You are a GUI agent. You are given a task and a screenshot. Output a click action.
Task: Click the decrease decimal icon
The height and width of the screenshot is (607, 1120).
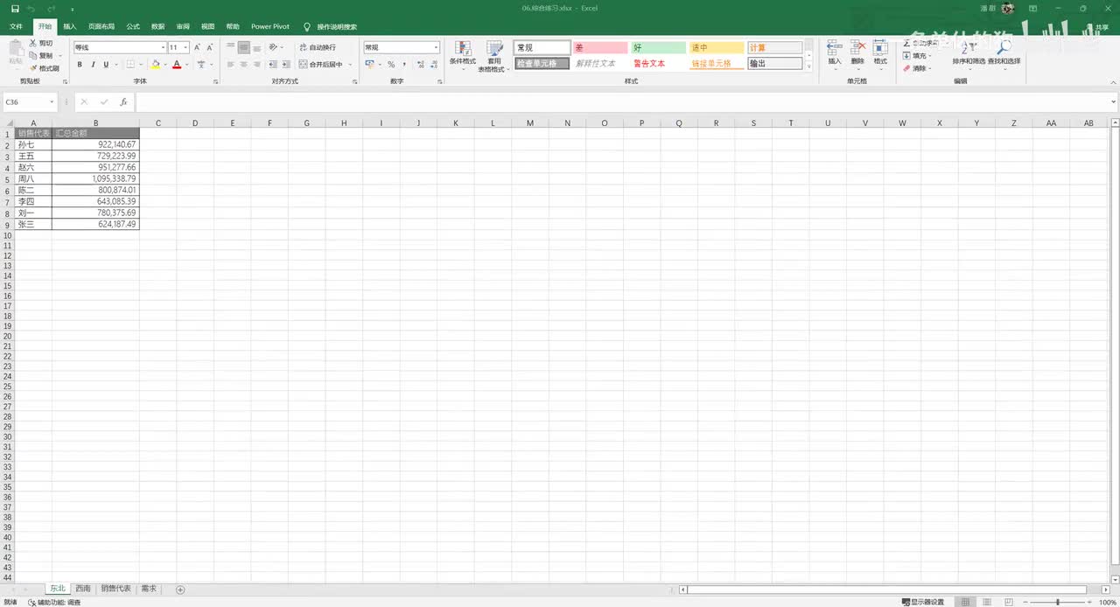click(x=435, y=64)
